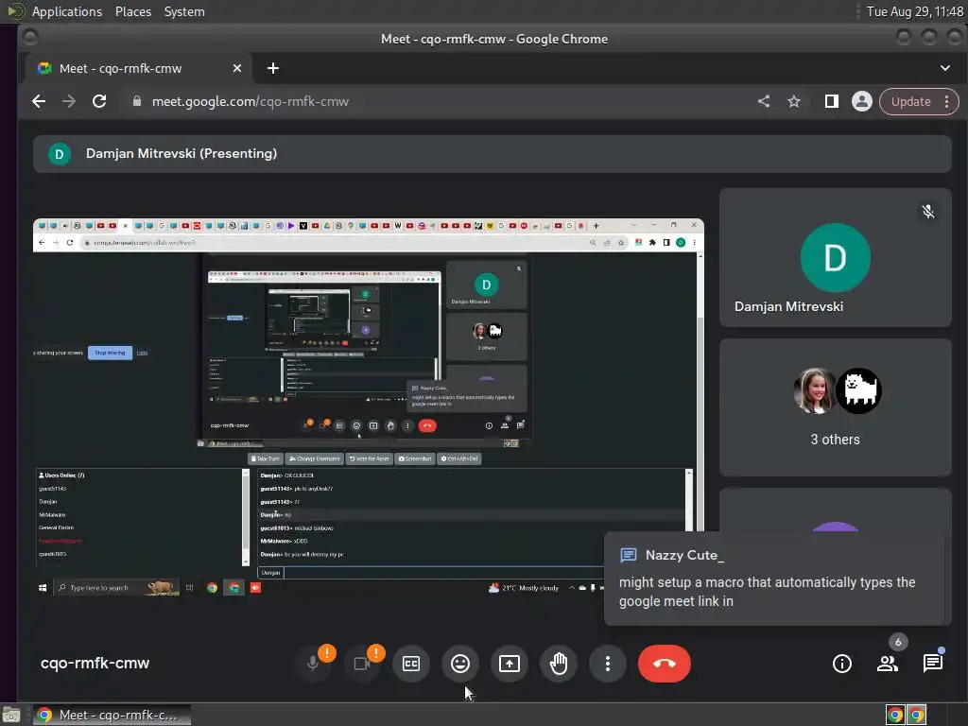
Task: Close the Meet - cqo-rmfk-cmw tab
Action: (x=237, y=68)
